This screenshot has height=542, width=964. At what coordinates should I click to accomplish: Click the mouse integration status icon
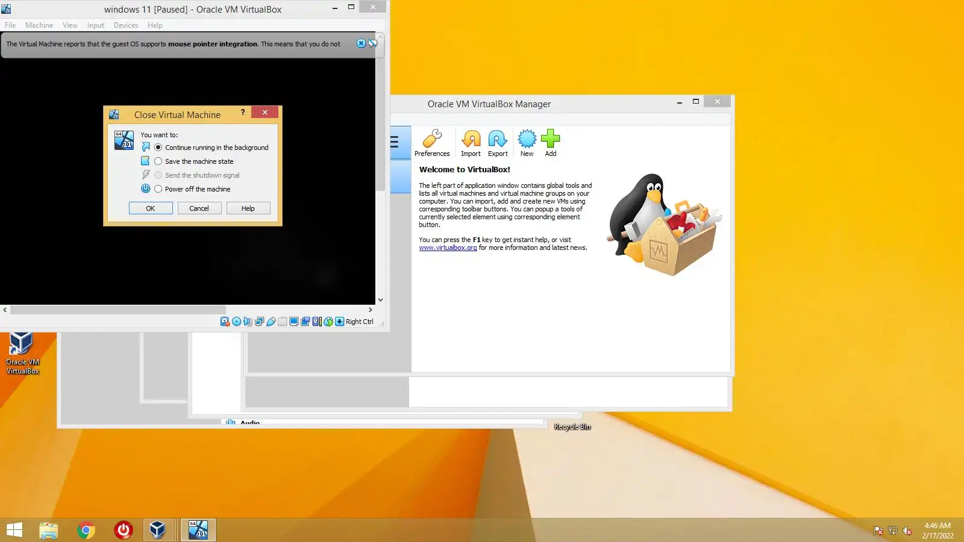click(328, 322)
